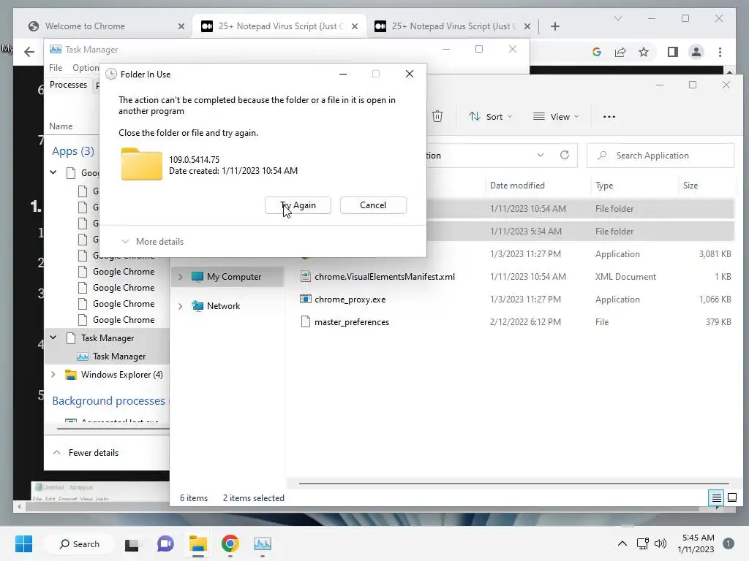Click the delete trash icon in File Explorer
Screen dimensions: 749x561
437,116
